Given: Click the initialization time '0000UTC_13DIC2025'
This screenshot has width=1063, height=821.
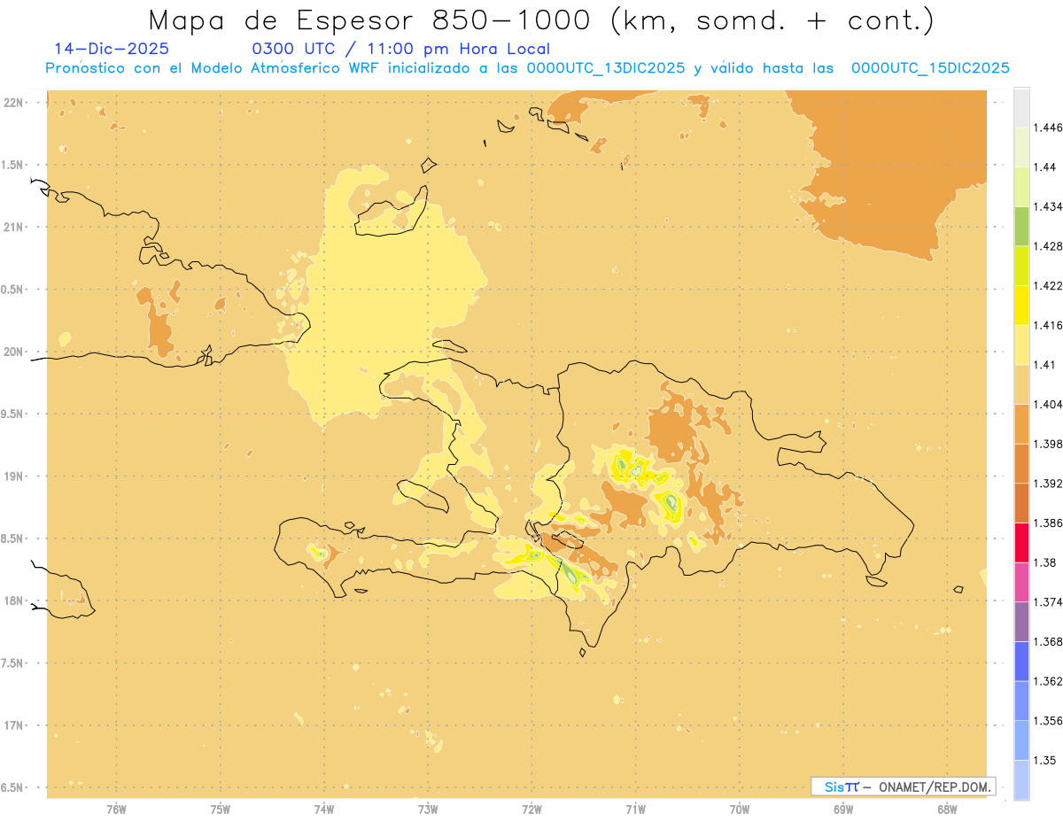Looking at the screenshot, I should [x=605, y=68].
